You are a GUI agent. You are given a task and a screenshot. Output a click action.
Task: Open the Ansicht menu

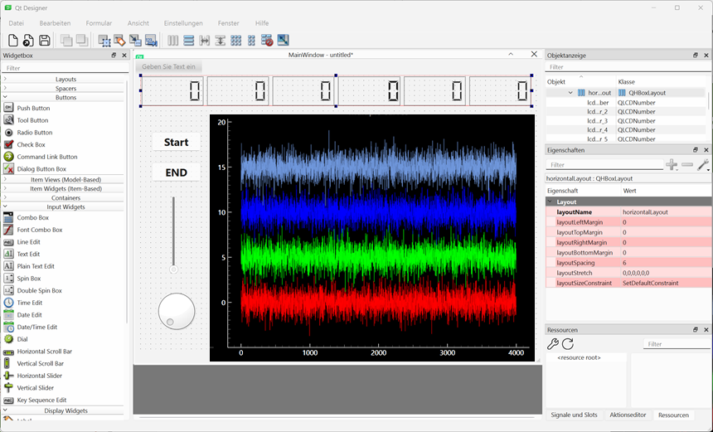[138, 23]
